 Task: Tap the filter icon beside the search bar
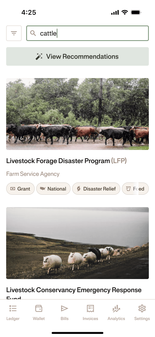pyautogui.click(x=14, y=33)
